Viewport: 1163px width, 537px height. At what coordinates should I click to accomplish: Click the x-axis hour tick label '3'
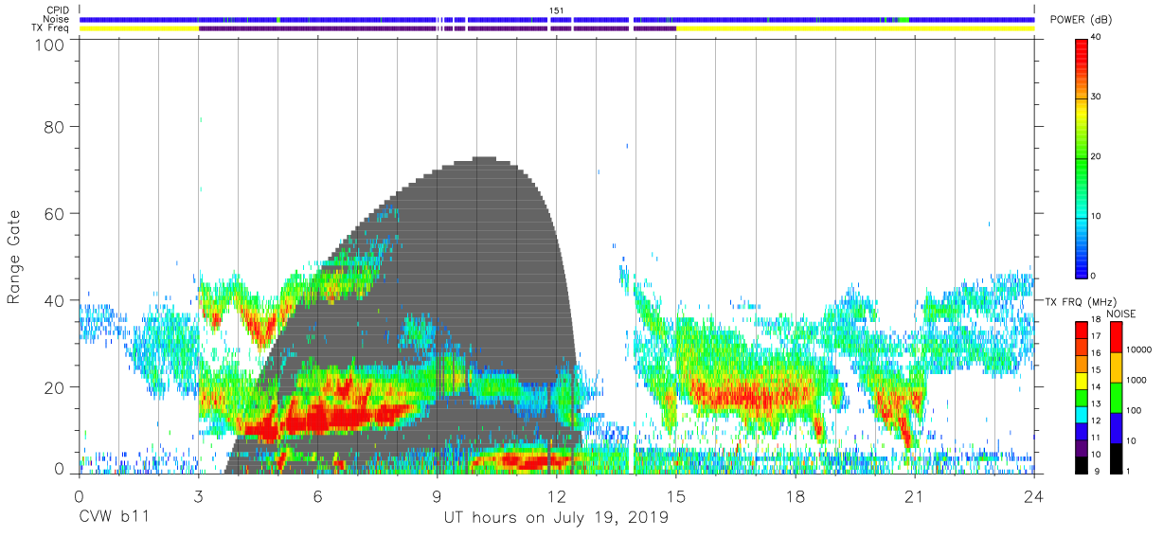pos(198,495)
